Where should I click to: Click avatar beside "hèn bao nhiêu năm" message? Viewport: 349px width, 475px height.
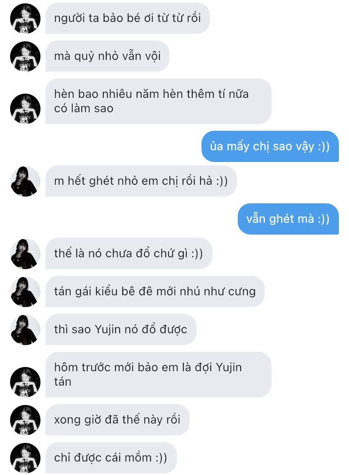click(25, 109)
